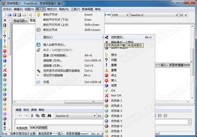Open the 图标(C) submenu
Image resolution: width=197 pixels, height=137 pixels.
click(70, 37)
